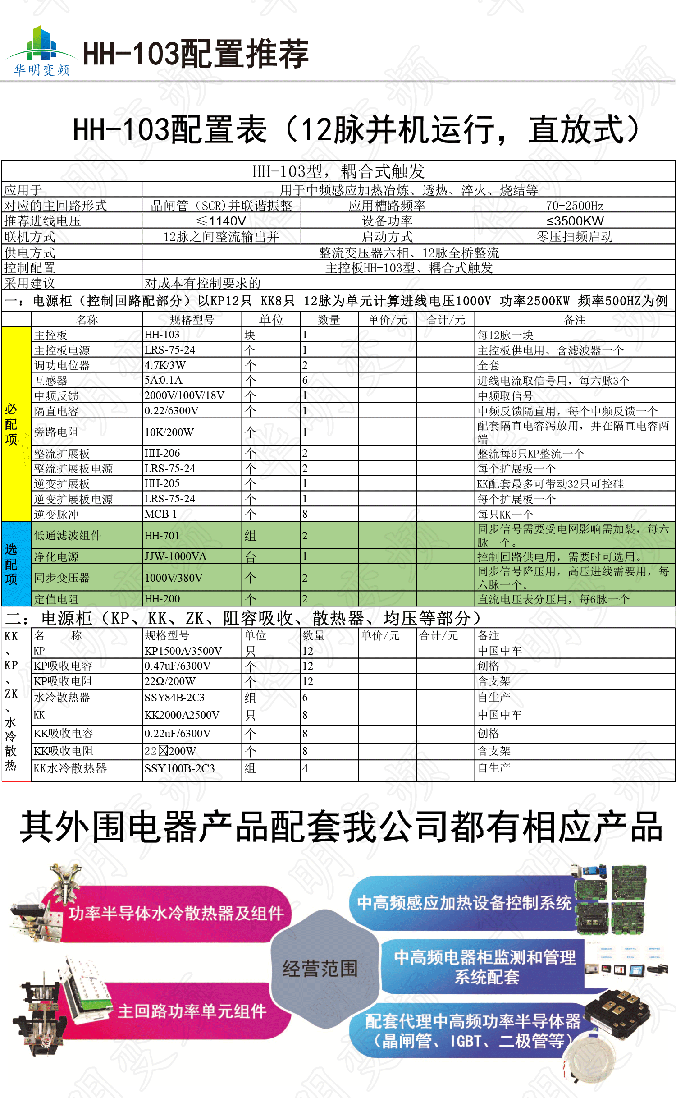Select the power value ≤3500KW

coord(575,221)
